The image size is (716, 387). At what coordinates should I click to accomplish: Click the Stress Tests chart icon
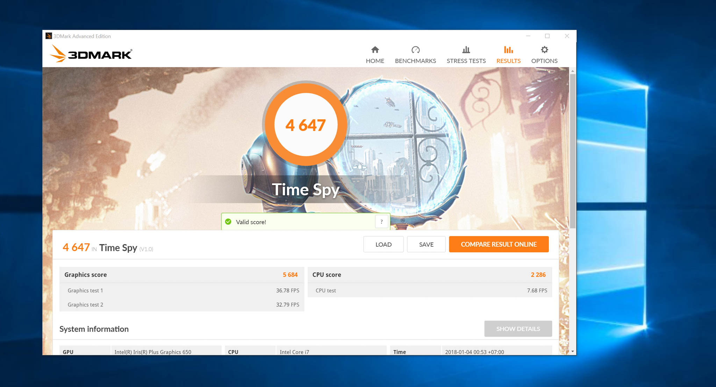click(466, 50)
